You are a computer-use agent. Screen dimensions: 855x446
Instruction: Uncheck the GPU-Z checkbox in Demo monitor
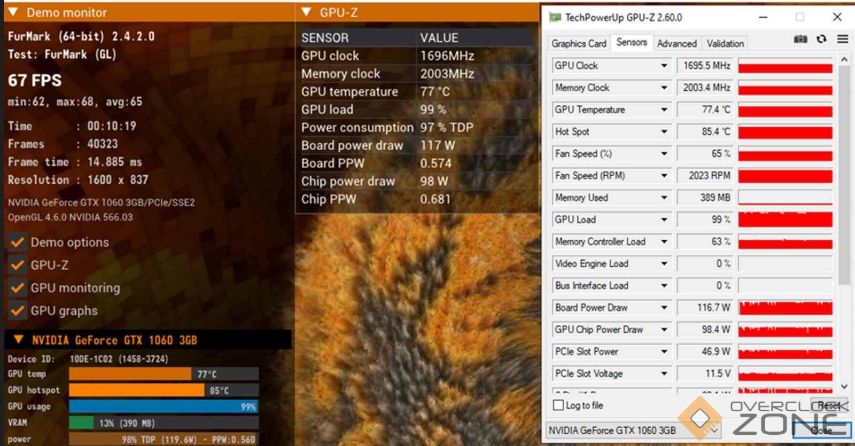click(x=18, y=265)
